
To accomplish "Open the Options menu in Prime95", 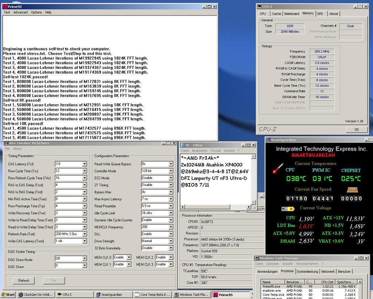I will click(x=36, y=12).
